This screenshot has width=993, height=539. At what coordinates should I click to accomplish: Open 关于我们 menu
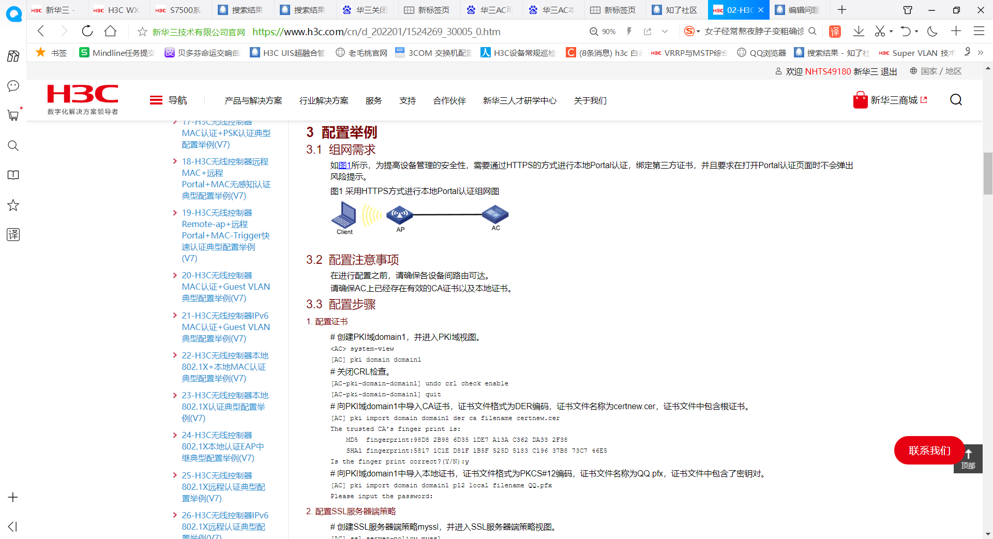590,100
